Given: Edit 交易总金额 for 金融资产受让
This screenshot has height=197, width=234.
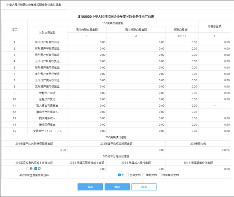Looking at the screenshot, I should pyautogui.click(x=214, y=99).
